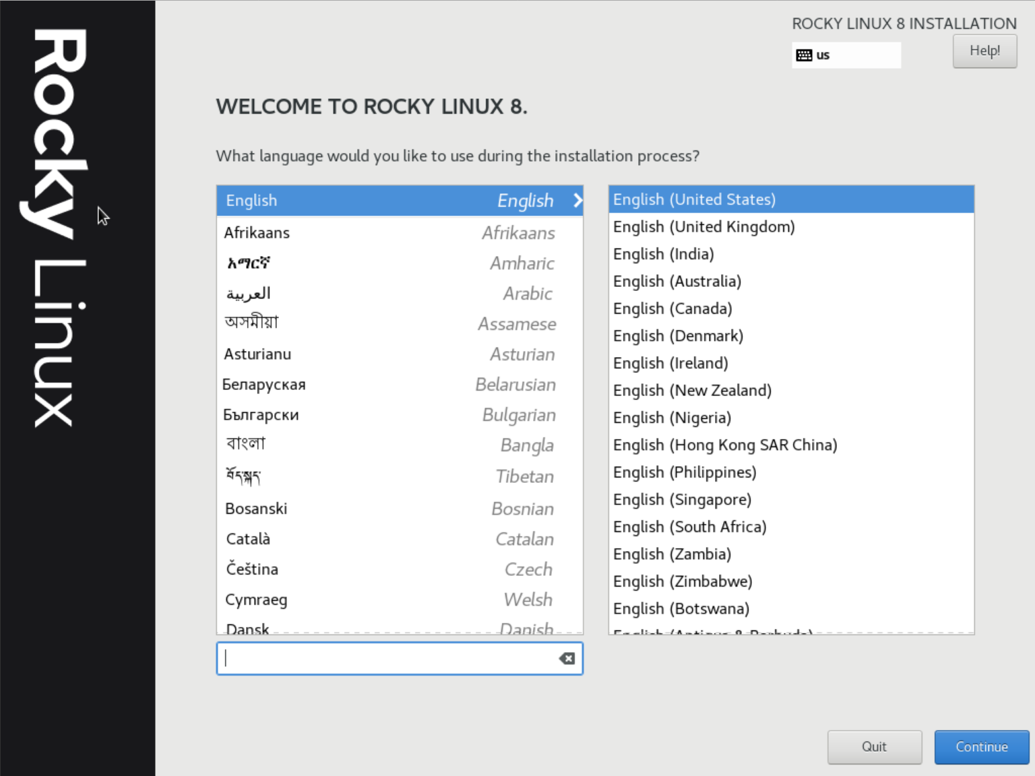Choose English (Ireland) locale
This screenshot has width=1035, height=776.
pyautogui.click(x=791, y=363)
